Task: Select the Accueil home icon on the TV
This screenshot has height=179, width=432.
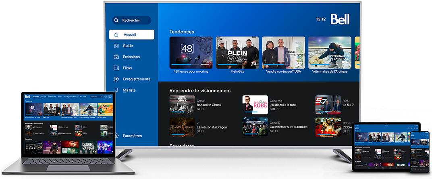Action: click(116, 35)
